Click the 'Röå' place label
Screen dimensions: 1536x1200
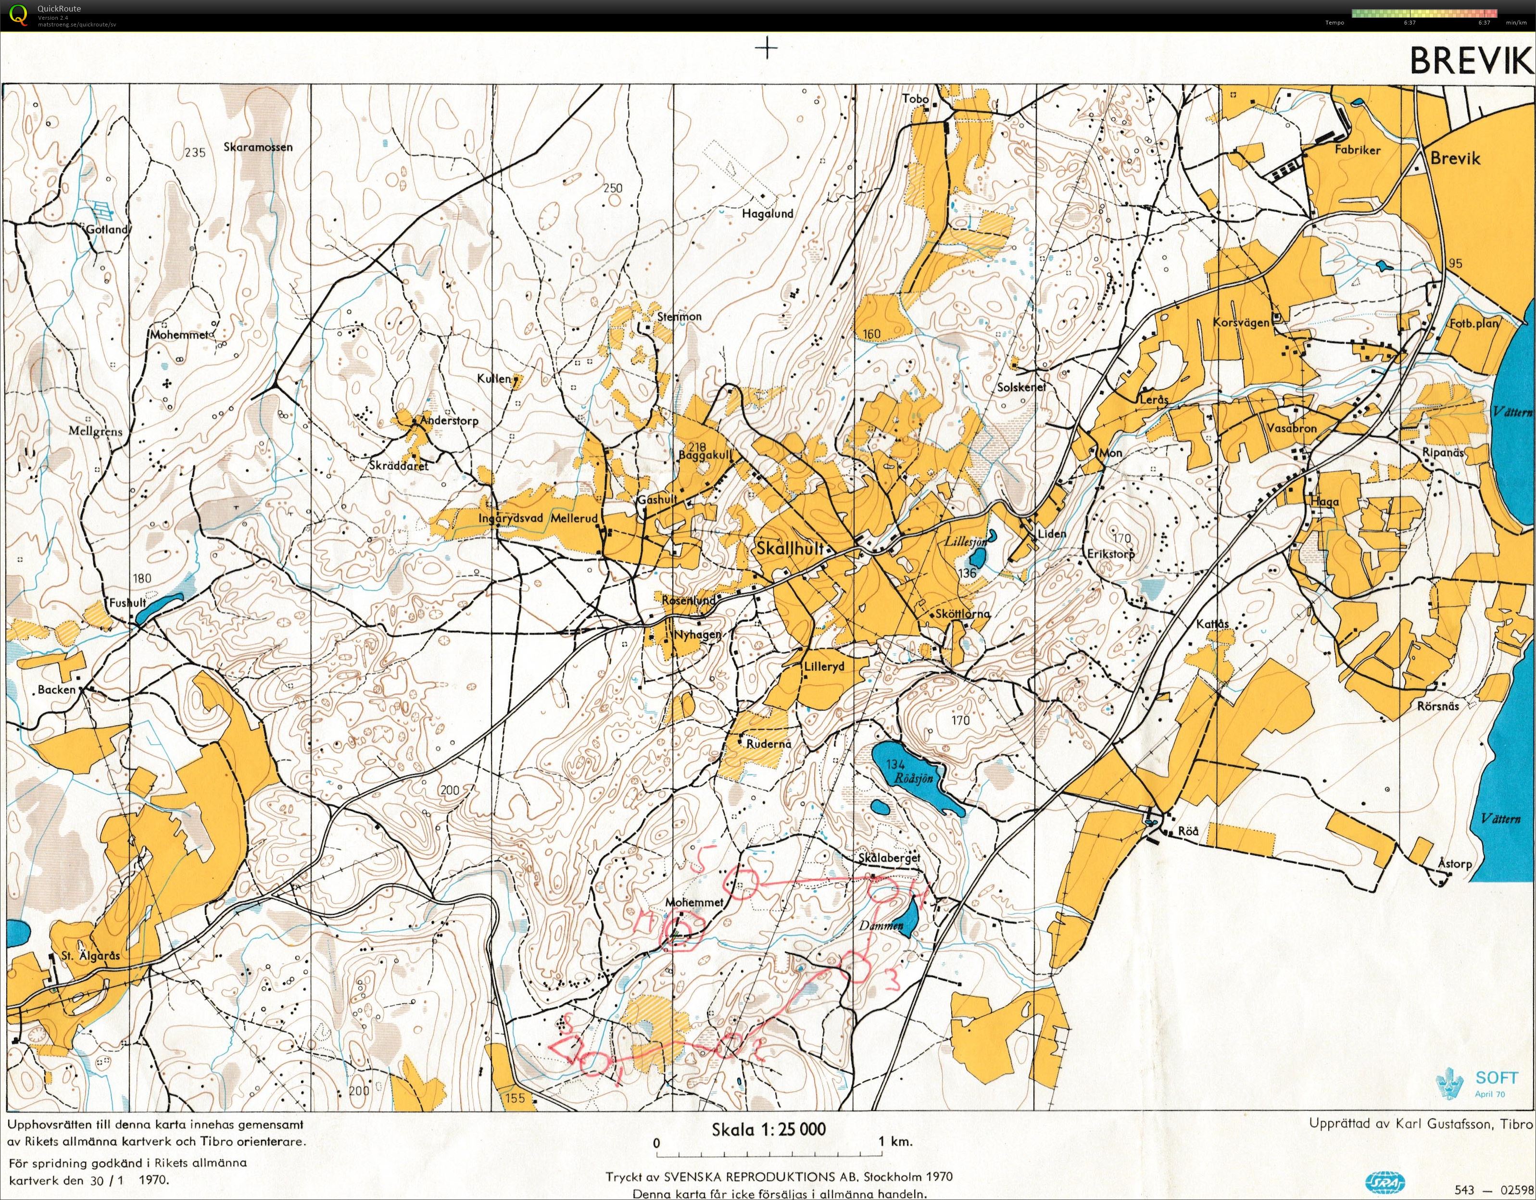pyautogui.click(x=1189, y=831)
